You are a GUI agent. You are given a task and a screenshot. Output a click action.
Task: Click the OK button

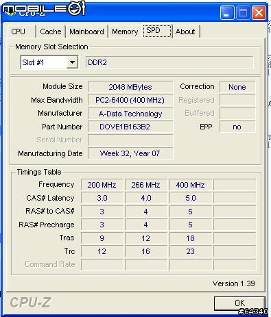(239, 303)
